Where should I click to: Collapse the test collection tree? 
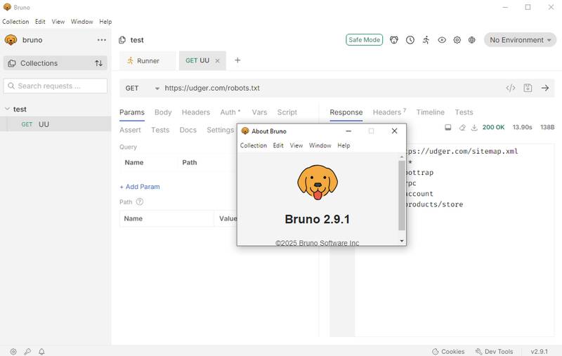coord(8,110)
